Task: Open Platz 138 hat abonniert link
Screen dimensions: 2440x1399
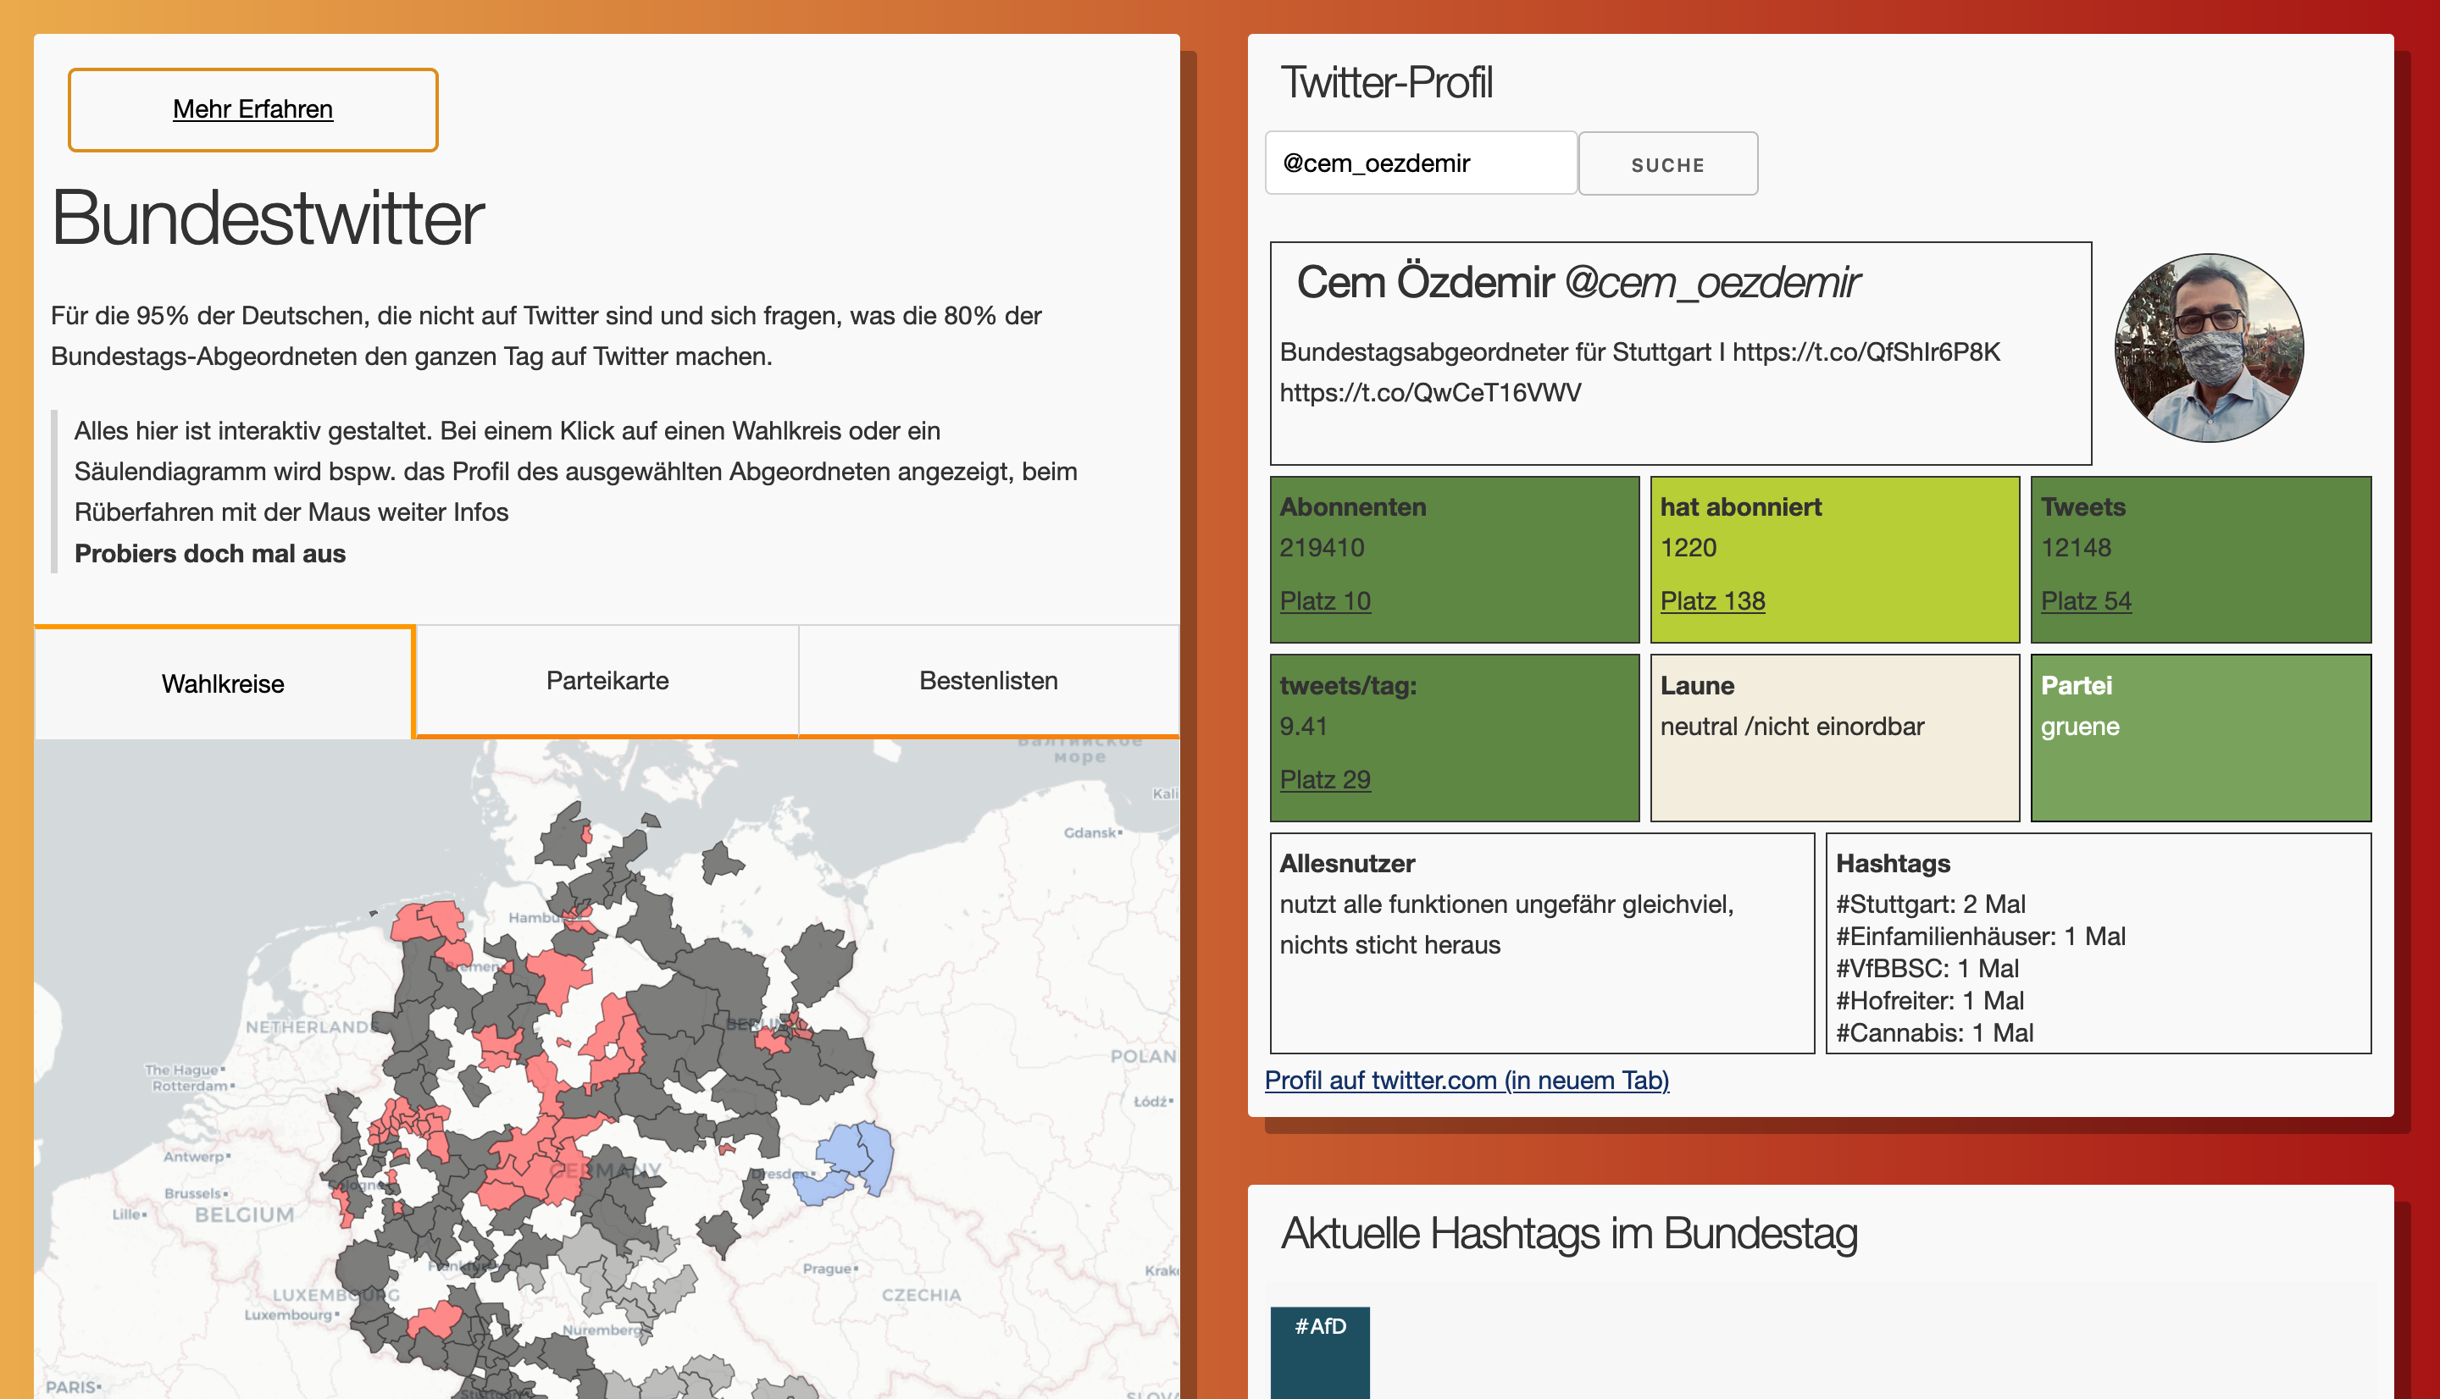Action: click(x=1711, y=600)
